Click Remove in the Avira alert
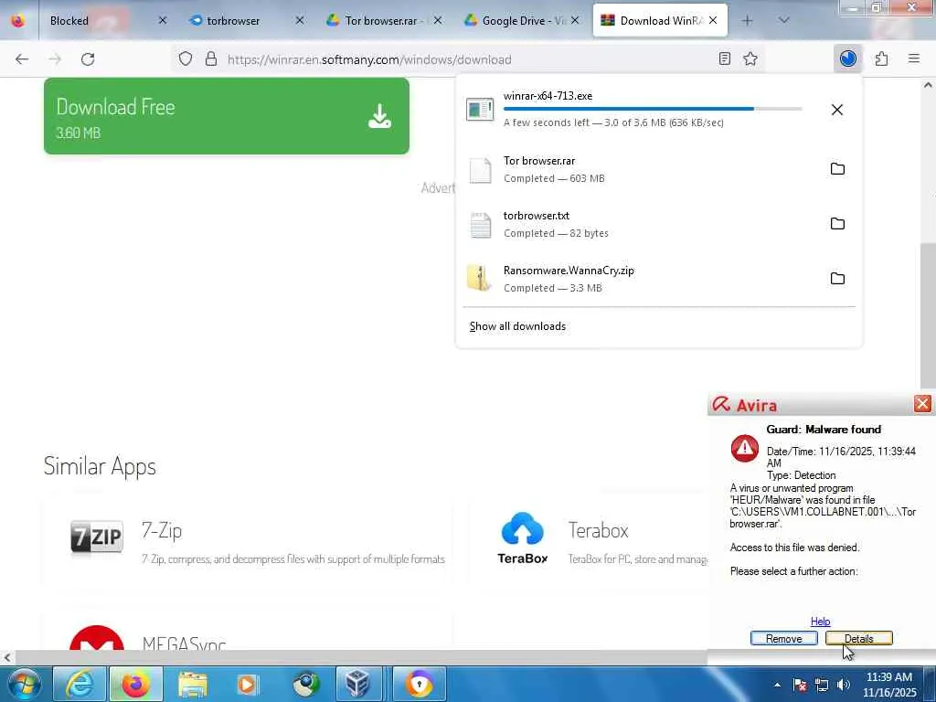 tap(783, 638)
